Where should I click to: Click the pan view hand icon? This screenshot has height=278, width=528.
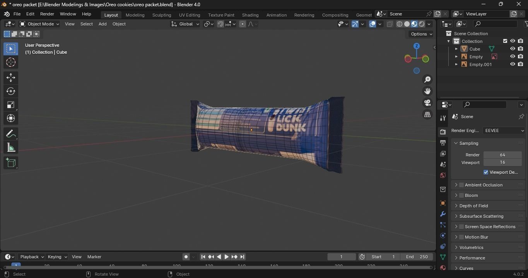(427, 91)
